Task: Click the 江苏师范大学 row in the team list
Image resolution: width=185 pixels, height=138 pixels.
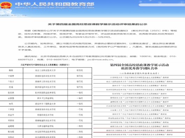Action: coord(139,77)
